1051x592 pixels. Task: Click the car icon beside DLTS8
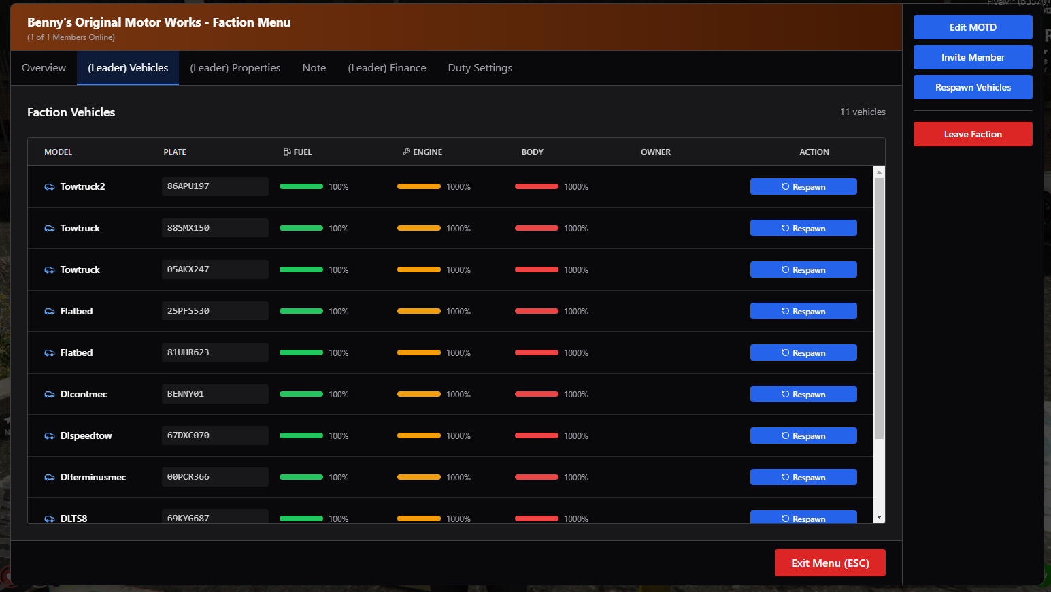tap(50, 519)
